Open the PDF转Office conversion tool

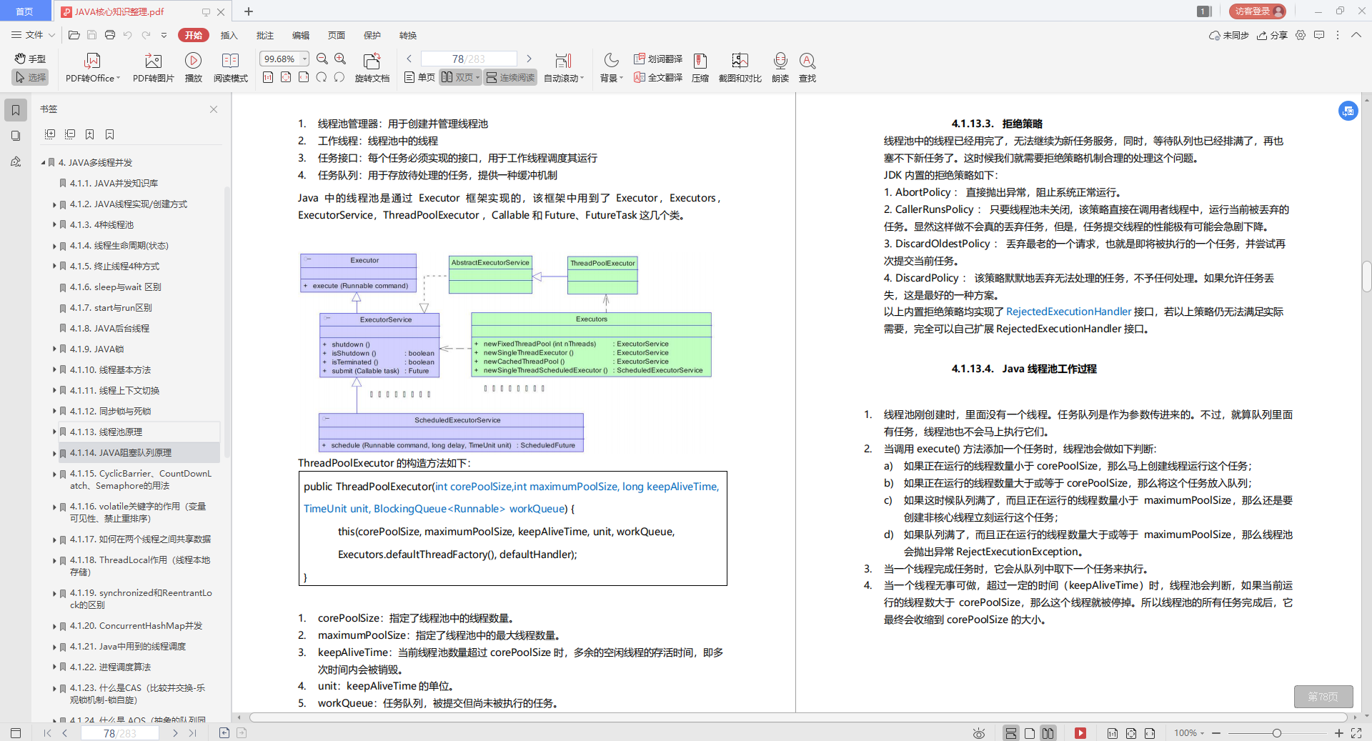(x=91, y=67)
